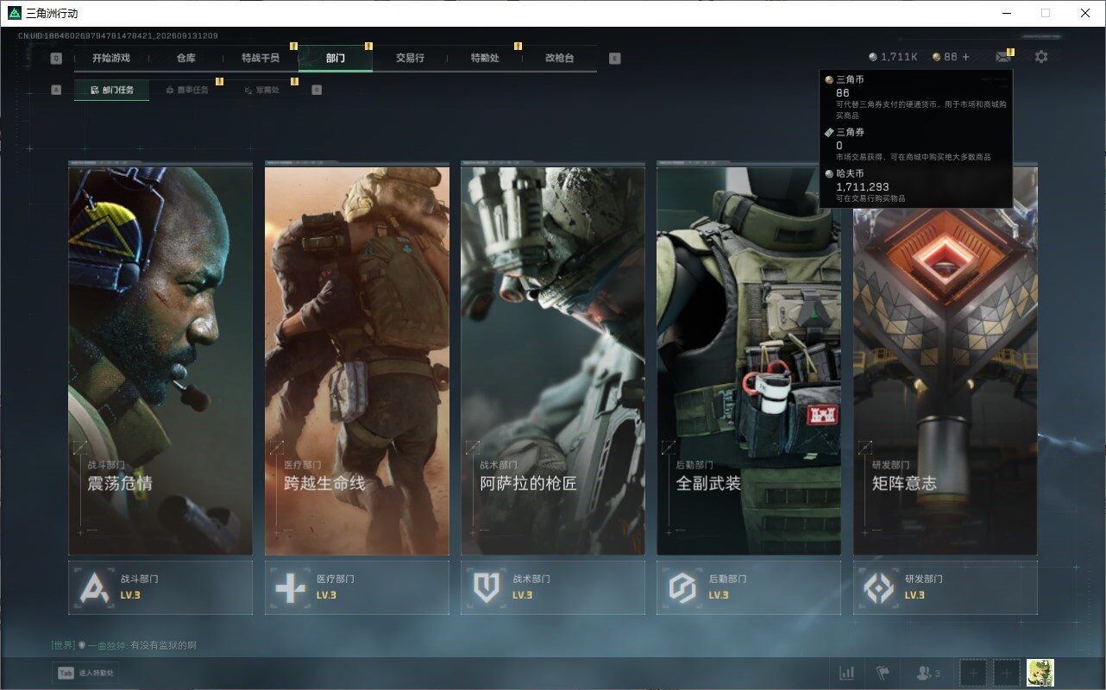
Task: Open the 军需处 sub-tab
Action: (261, 90)
